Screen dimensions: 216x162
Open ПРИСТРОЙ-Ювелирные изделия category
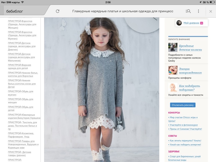(x=24, y=116)
